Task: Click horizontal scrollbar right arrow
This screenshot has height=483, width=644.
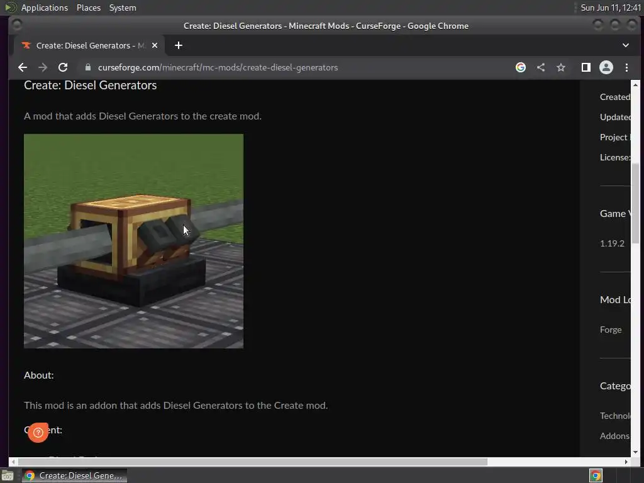Action: coord(626,462)
